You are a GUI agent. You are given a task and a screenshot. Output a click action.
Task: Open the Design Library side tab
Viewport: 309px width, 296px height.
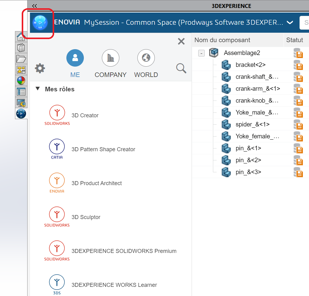click(21, 48)
